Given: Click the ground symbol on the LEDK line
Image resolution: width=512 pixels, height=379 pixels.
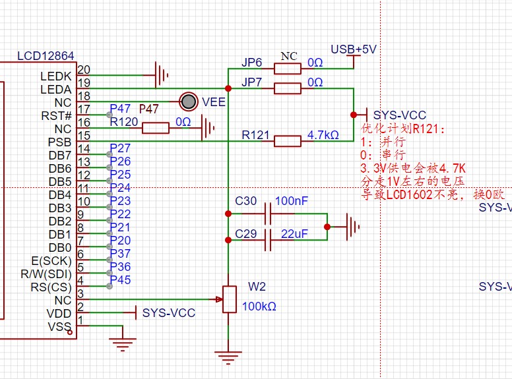Looking at the screenshot, I should (x=161, y=75).
